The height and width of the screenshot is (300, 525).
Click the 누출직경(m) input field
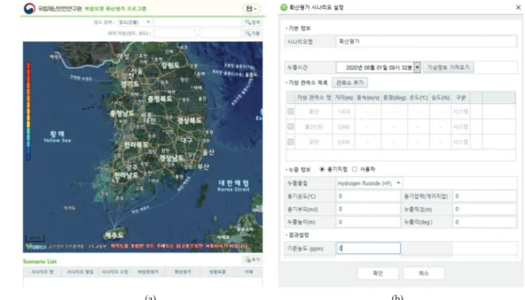click(x=484, y=210)
